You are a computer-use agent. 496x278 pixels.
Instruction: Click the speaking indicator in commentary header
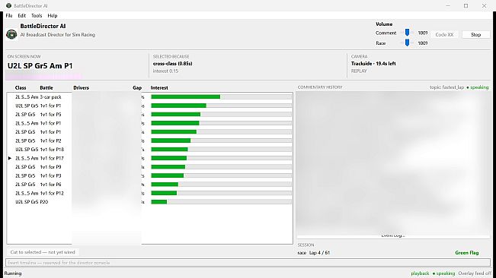pyautogui.click(x=478, y=87)
